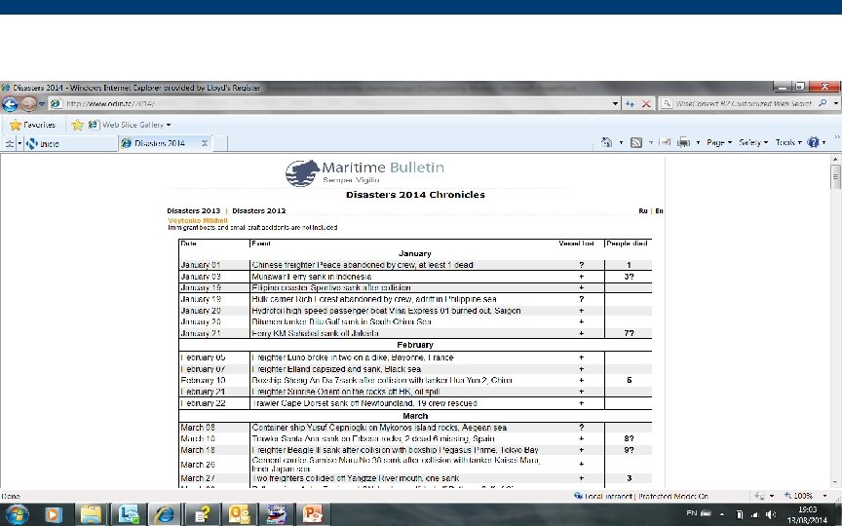The image size is (842, 526).
Task: Click the Munawar Ferry sank in Indonesia row
Action: [415, 277]
